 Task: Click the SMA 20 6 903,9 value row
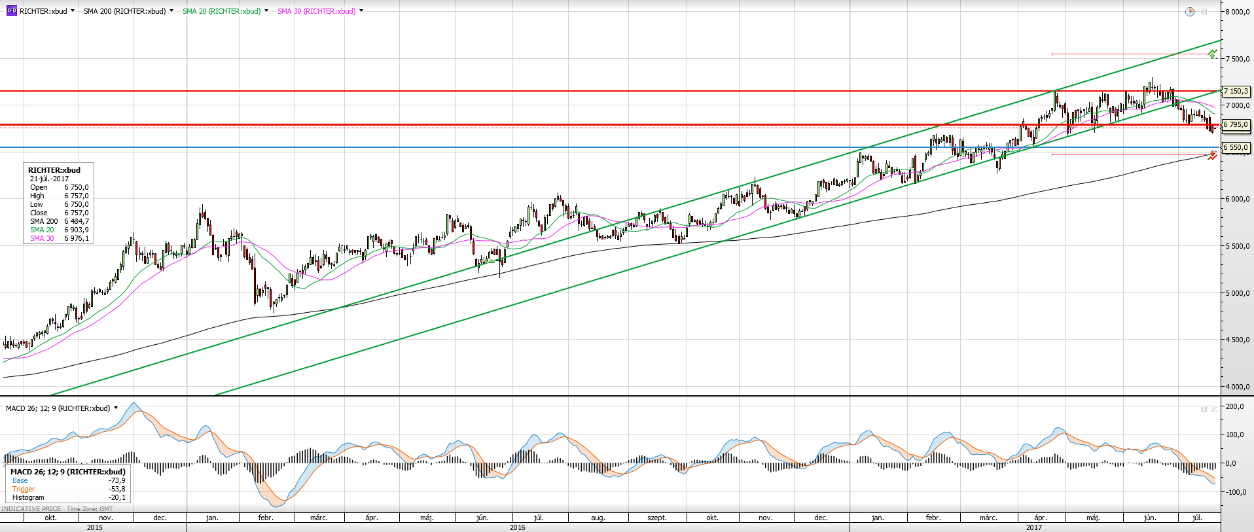coord(59,230)
